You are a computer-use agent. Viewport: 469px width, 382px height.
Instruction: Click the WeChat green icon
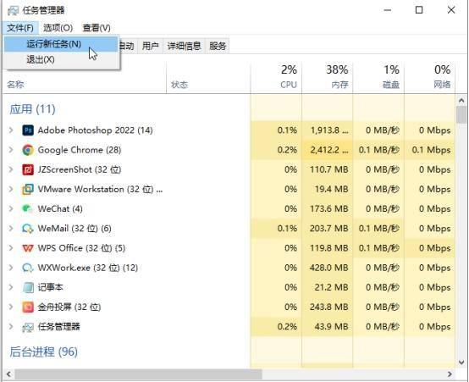[28, 208]
